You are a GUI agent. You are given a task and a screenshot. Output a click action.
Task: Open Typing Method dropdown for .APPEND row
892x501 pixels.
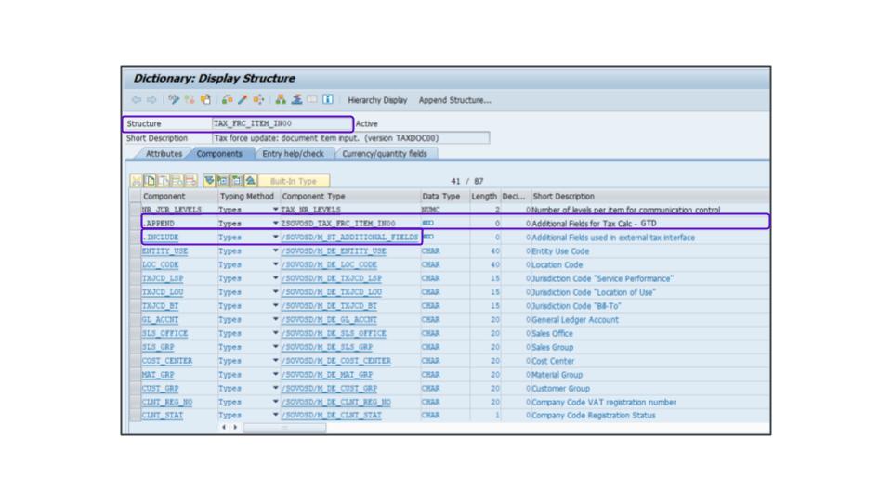[275, 224]
